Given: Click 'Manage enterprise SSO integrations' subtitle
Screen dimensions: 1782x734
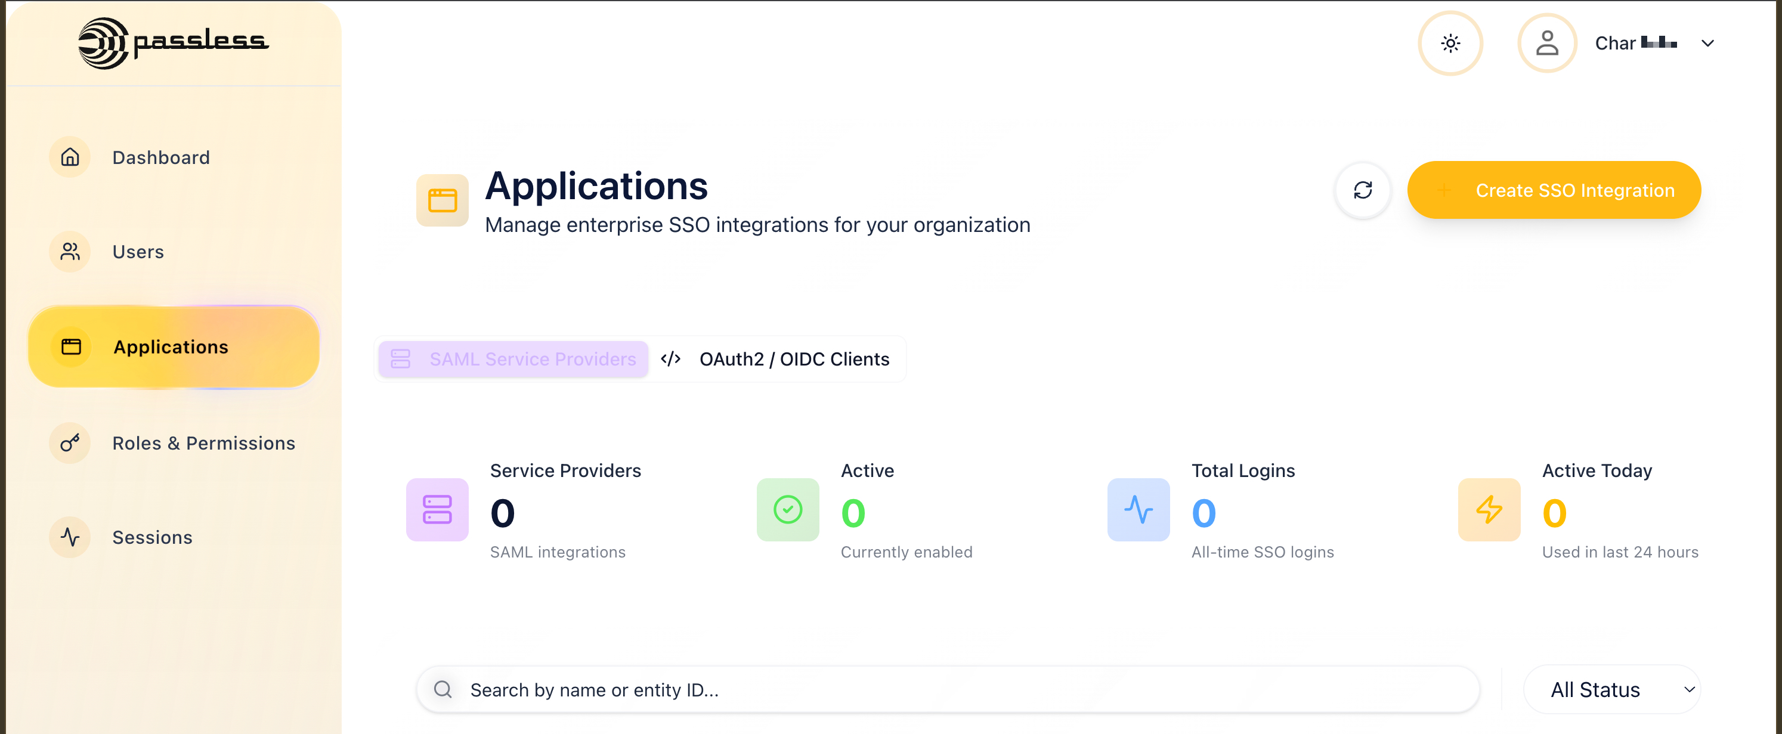Looking at the screenshot, I should click(x=757, y=225).
